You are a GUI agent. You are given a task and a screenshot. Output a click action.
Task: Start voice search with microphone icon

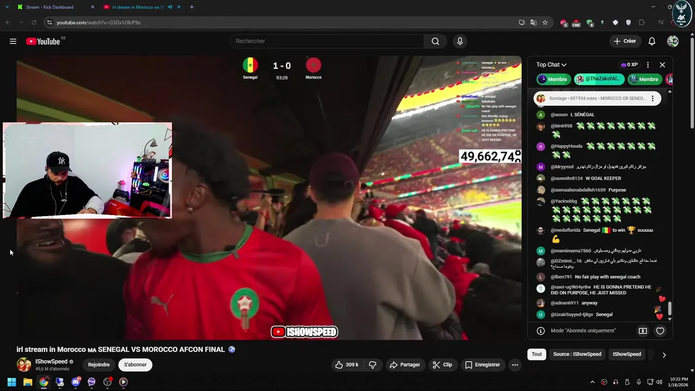pos(460,41)
